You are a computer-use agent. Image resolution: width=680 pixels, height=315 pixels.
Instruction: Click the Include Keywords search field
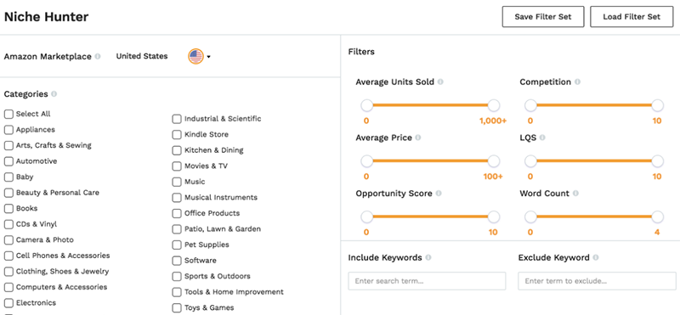pos(427,281)
